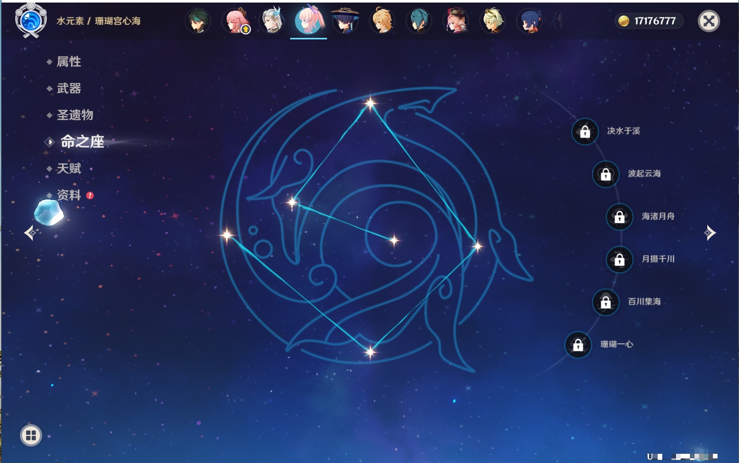
Task: Click the Mora coin icon
Action: (624, 21)
